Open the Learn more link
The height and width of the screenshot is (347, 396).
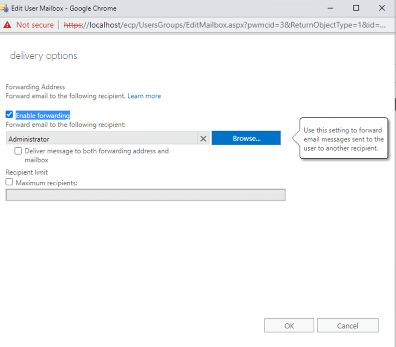[x=144, y=96]
